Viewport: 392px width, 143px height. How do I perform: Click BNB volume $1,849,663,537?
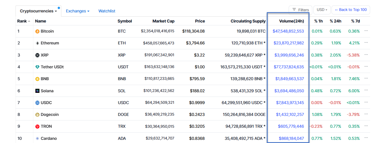pos(290,79)
